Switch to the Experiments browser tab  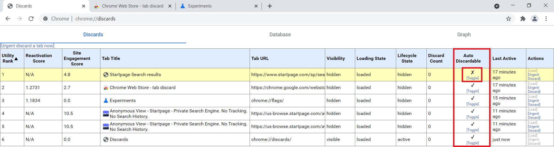pyautogui.click(x=219, y=6)
